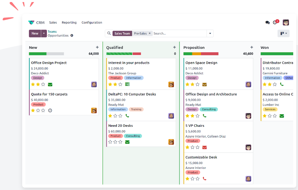Click the Sales Team filter label

point(122,33)
